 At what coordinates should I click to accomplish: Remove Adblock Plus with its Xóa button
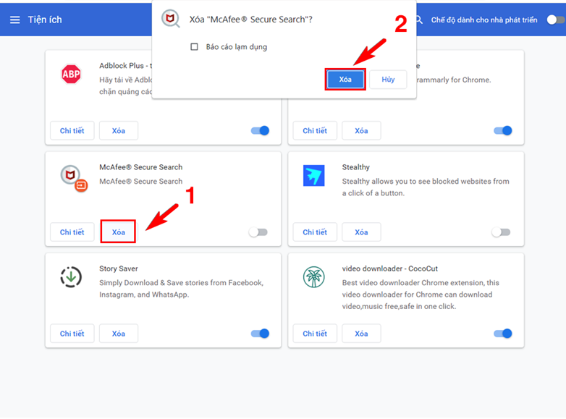point(119,131)
